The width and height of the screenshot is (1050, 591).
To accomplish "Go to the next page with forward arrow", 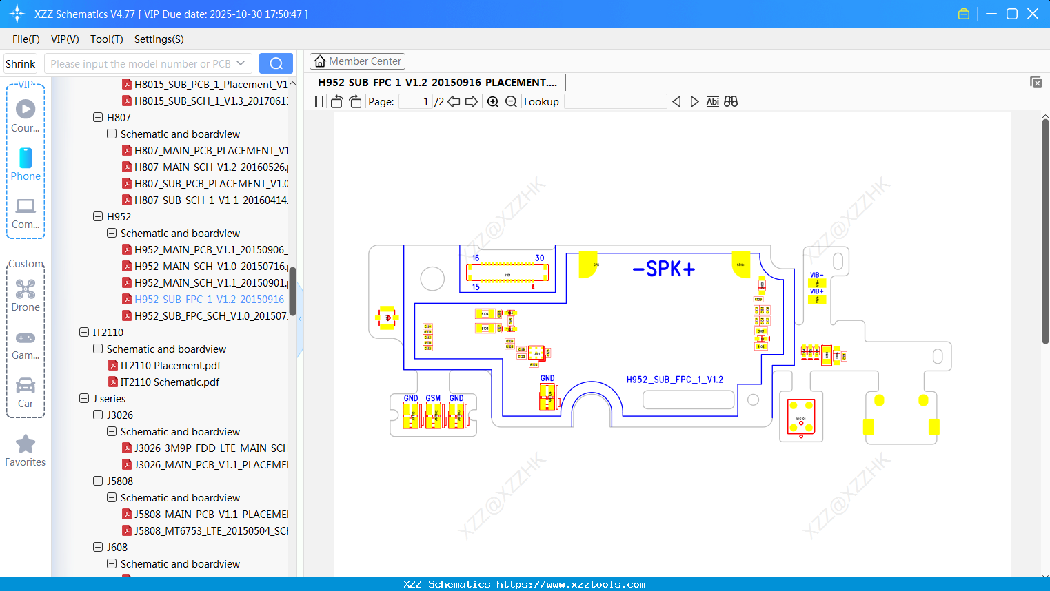I will [x=471, y=101].
